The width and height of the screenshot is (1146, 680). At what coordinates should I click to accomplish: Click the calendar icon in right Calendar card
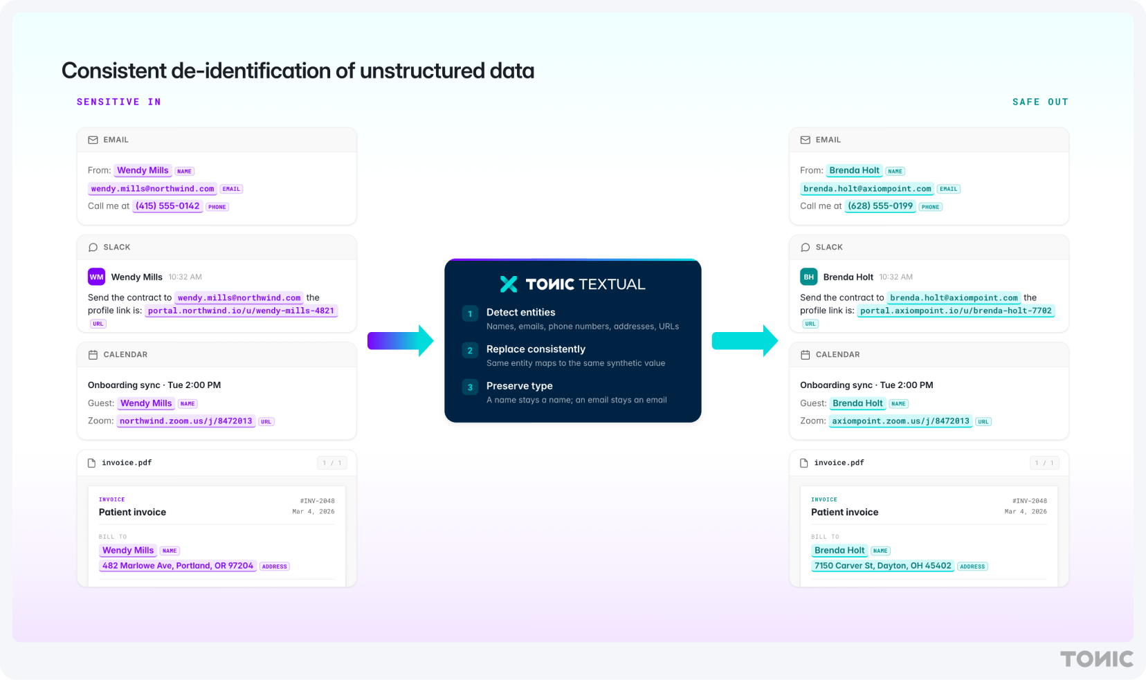805,354
